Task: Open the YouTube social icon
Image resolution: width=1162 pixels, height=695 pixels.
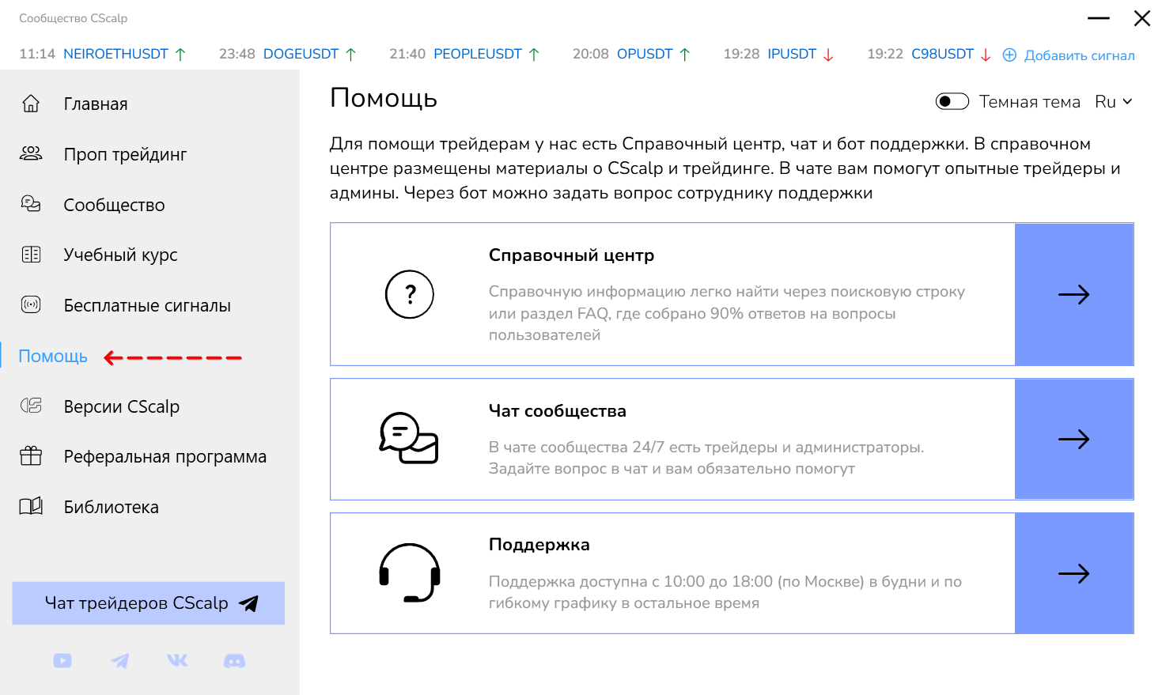Action: (62, 660)
